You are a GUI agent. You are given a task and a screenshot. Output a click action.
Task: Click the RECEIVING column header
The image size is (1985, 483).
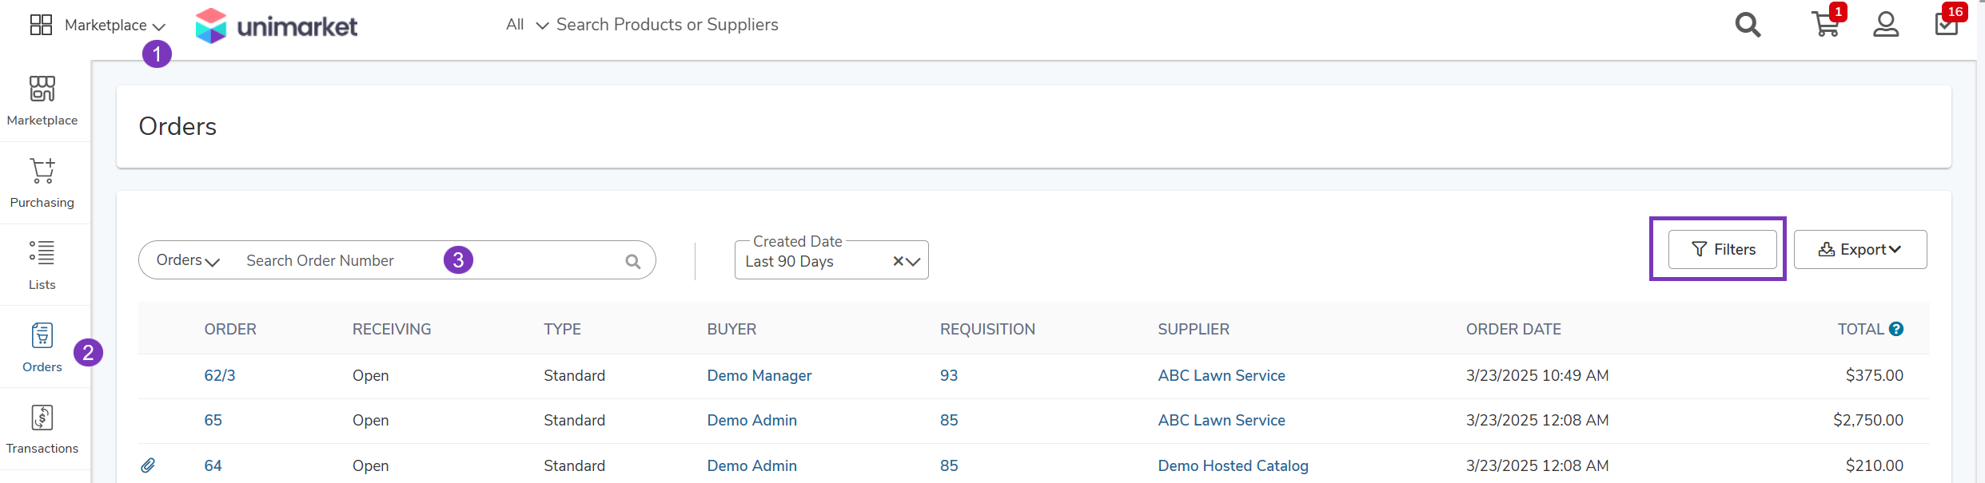(392, 329)
